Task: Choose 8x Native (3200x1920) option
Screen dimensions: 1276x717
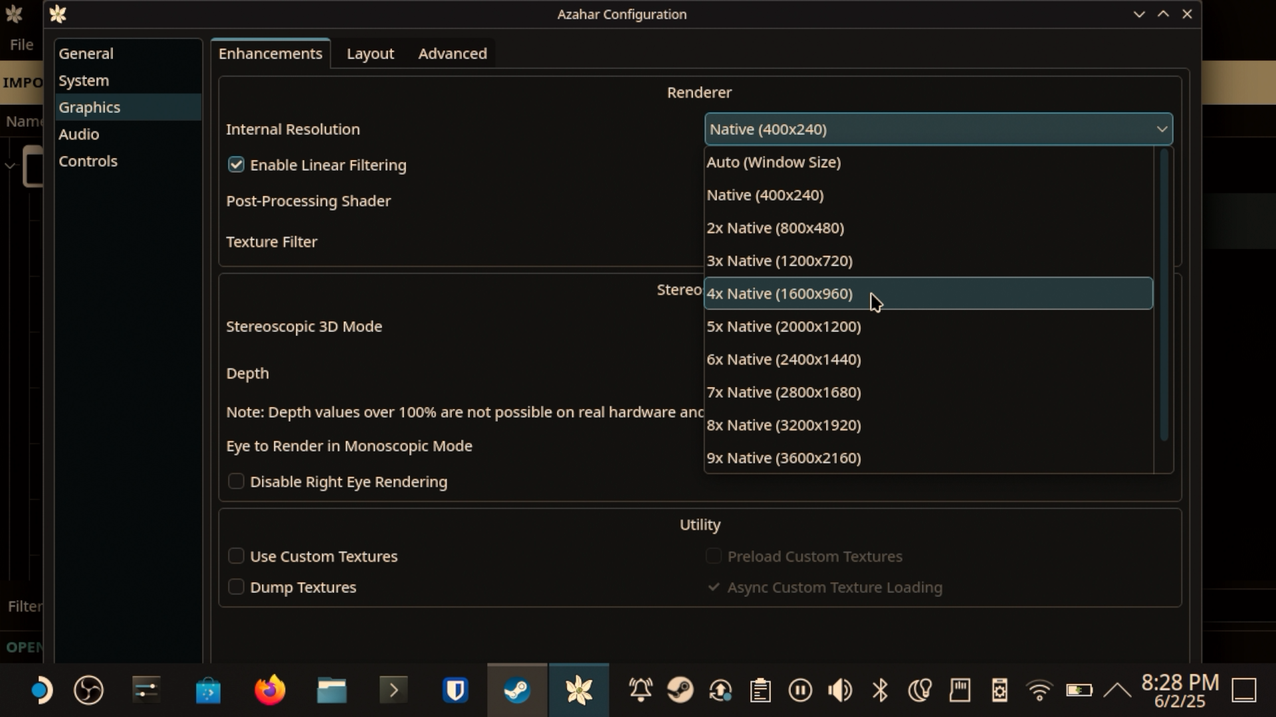Action: pyautogui.click(x=928, y=425)
